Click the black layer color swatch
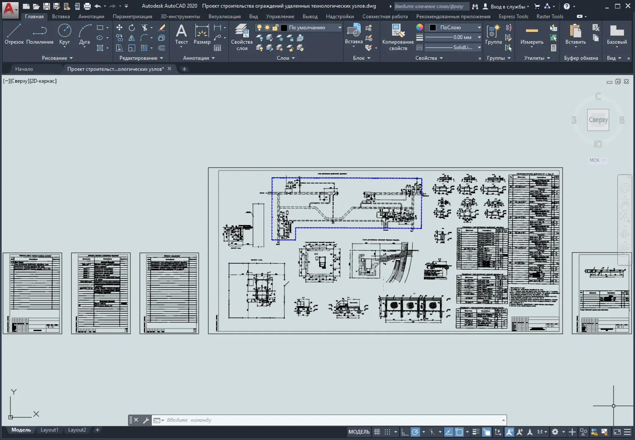The image size is (635, 440). (x=284, y=28)
